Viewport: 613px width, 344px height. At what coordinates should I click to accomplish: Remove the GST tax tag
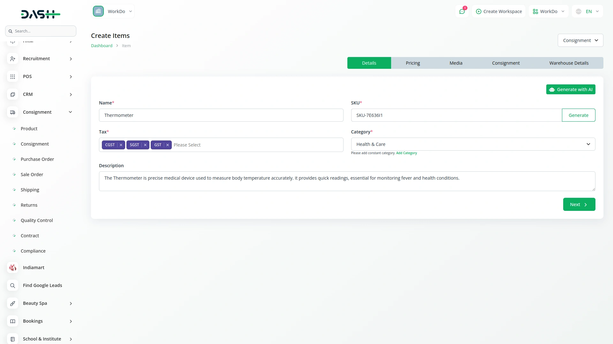(x=168, y=145)
